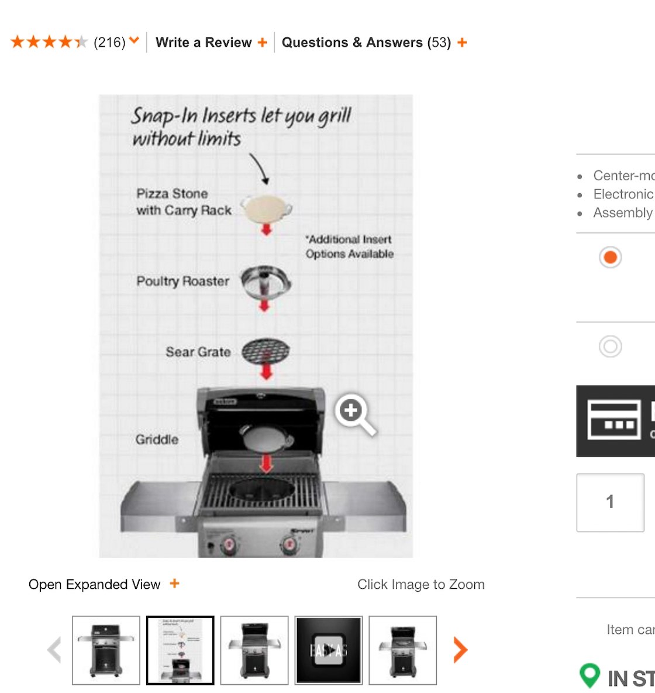Go to previous thumbnails with gray left arrow

[54, 650]
